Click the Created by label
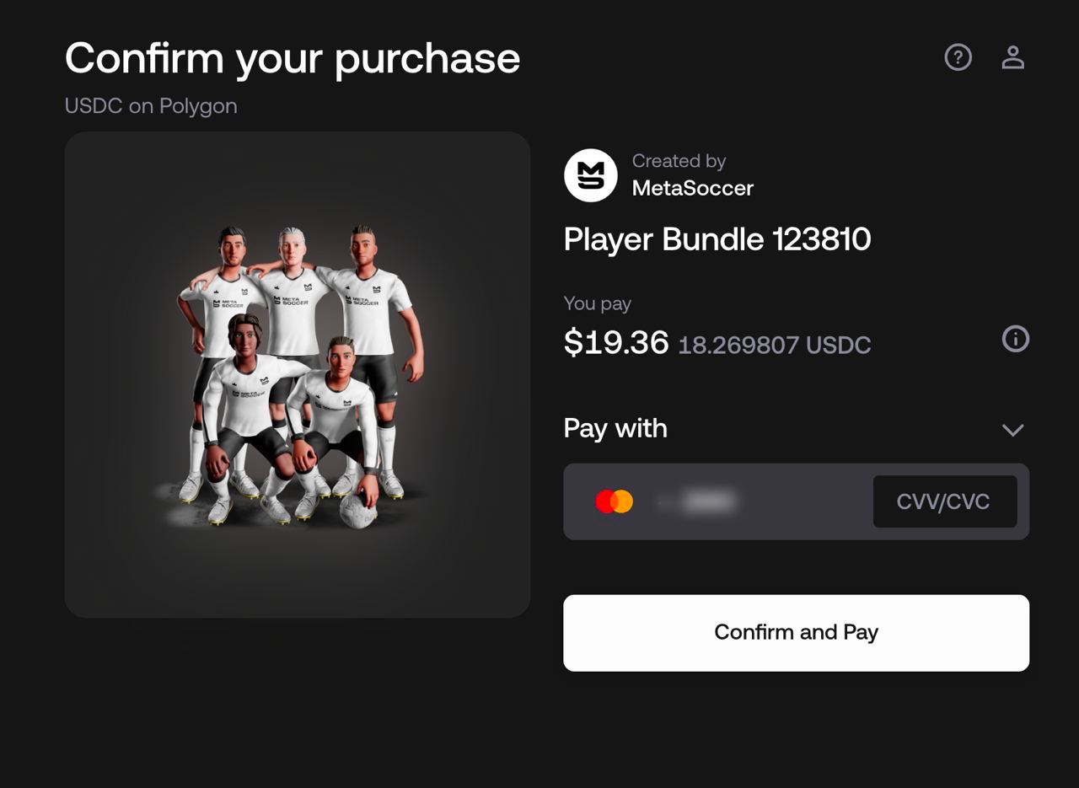The width and height of the screenshot is (1079, 788). [679, 161]
